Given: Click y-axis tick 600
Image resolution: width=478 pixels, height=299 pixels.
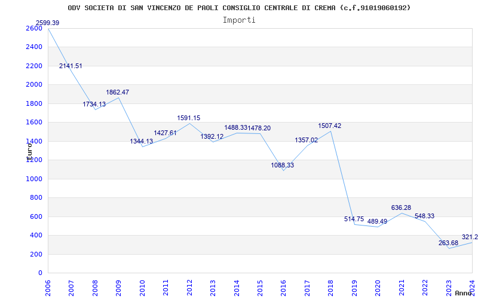Looking at the screenshot, I should pyautogui.click(x=37, y=216).
